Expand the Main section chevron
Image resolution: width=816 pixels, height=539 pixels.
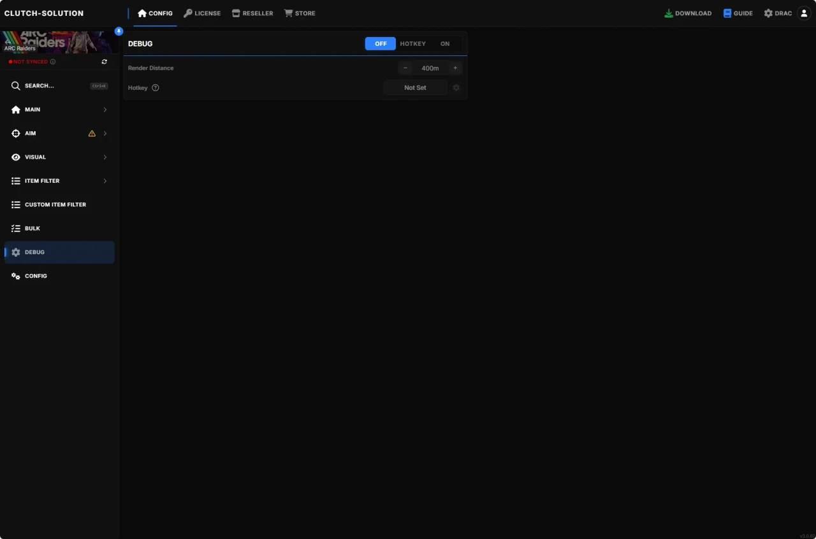(105, 110)
